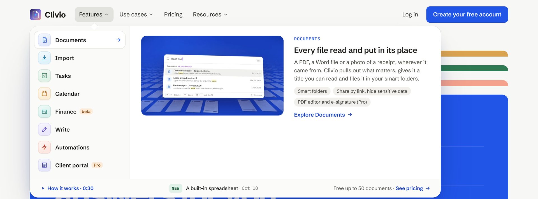Click the Pro badge beside Client portal

(x=97, y=165)
